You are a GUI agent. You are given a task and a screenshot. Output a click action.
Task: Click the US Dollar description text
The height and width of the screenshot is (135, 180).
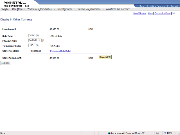pyautogui.click(x=55, y=46)
